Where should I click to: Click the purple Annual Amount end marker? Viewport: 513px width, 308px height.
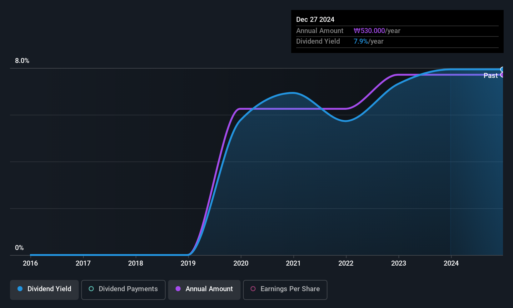[x=502, y=75]
